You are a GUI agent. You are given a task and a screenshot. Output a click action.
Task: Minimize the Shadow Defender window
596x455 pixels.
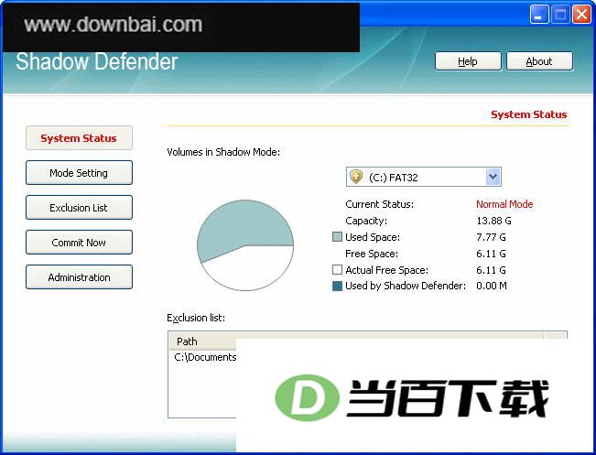coord(539,15)
